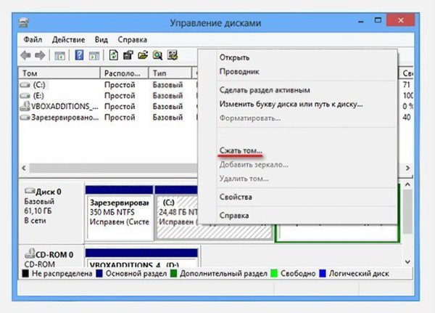Open the Справка menu in menu bar

(133, 40)
